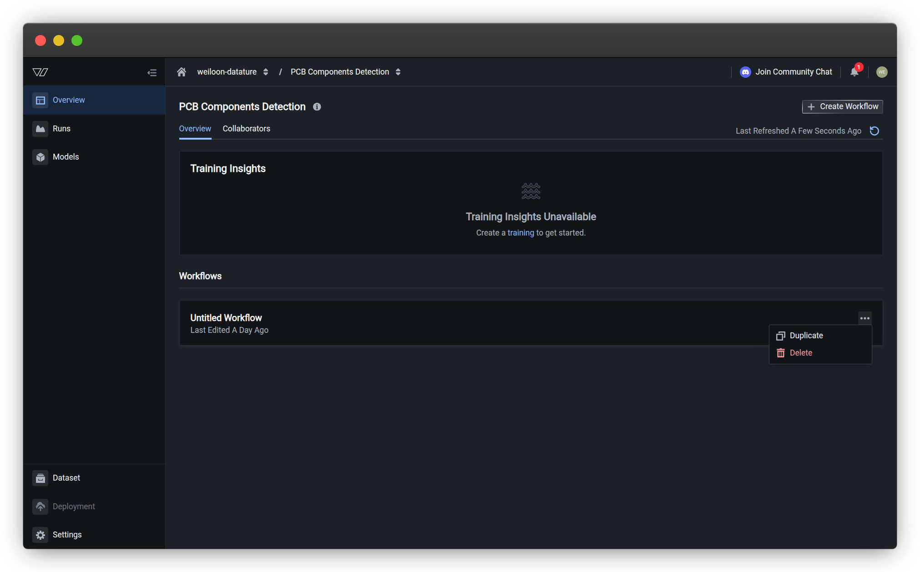Choose Duplicate from the workflow menu
This screenshot has height=572, width=920.
806,336
